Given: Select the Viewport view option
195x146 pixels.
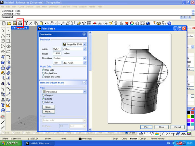Looking at the screenshot, I should click(43, 95).
